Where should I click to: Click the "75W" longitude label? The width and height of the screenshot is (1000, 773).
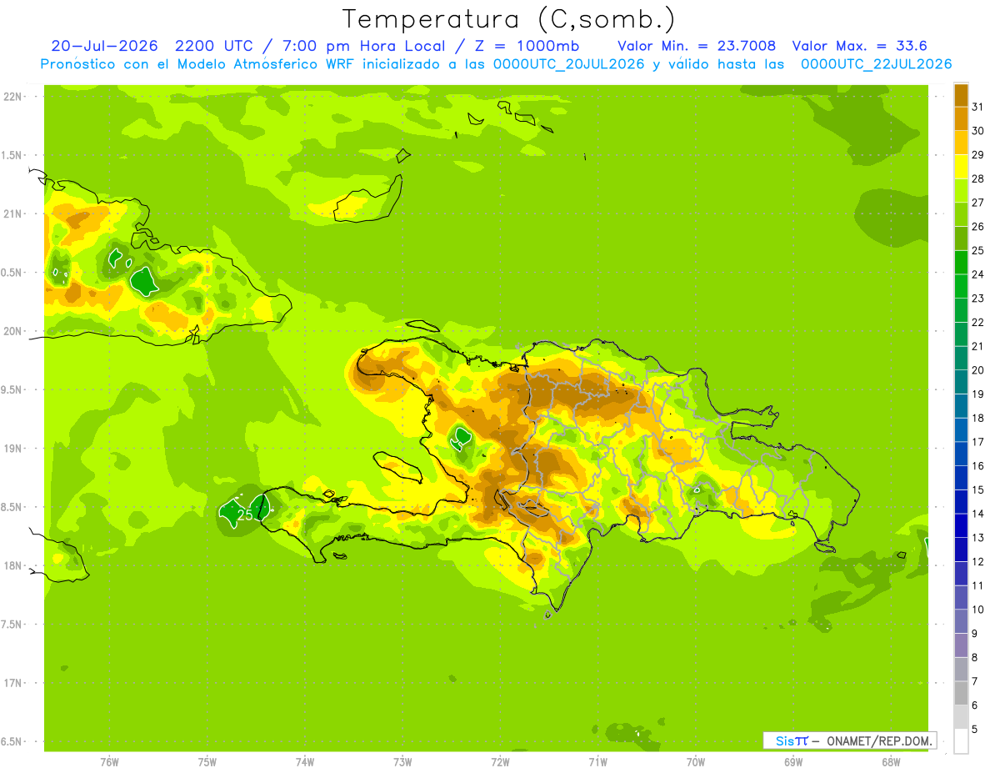207,762
